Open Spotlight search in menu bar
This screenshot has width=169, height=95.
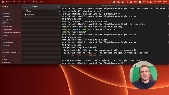[148, 2]
